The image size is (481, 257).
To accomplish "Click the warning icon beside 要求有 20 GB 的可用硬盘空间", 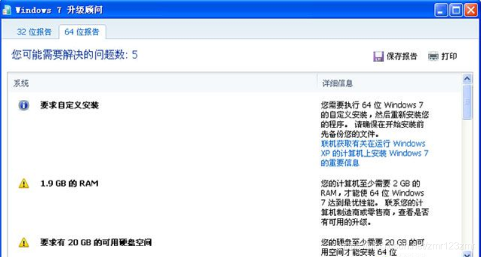I will 24,243.
